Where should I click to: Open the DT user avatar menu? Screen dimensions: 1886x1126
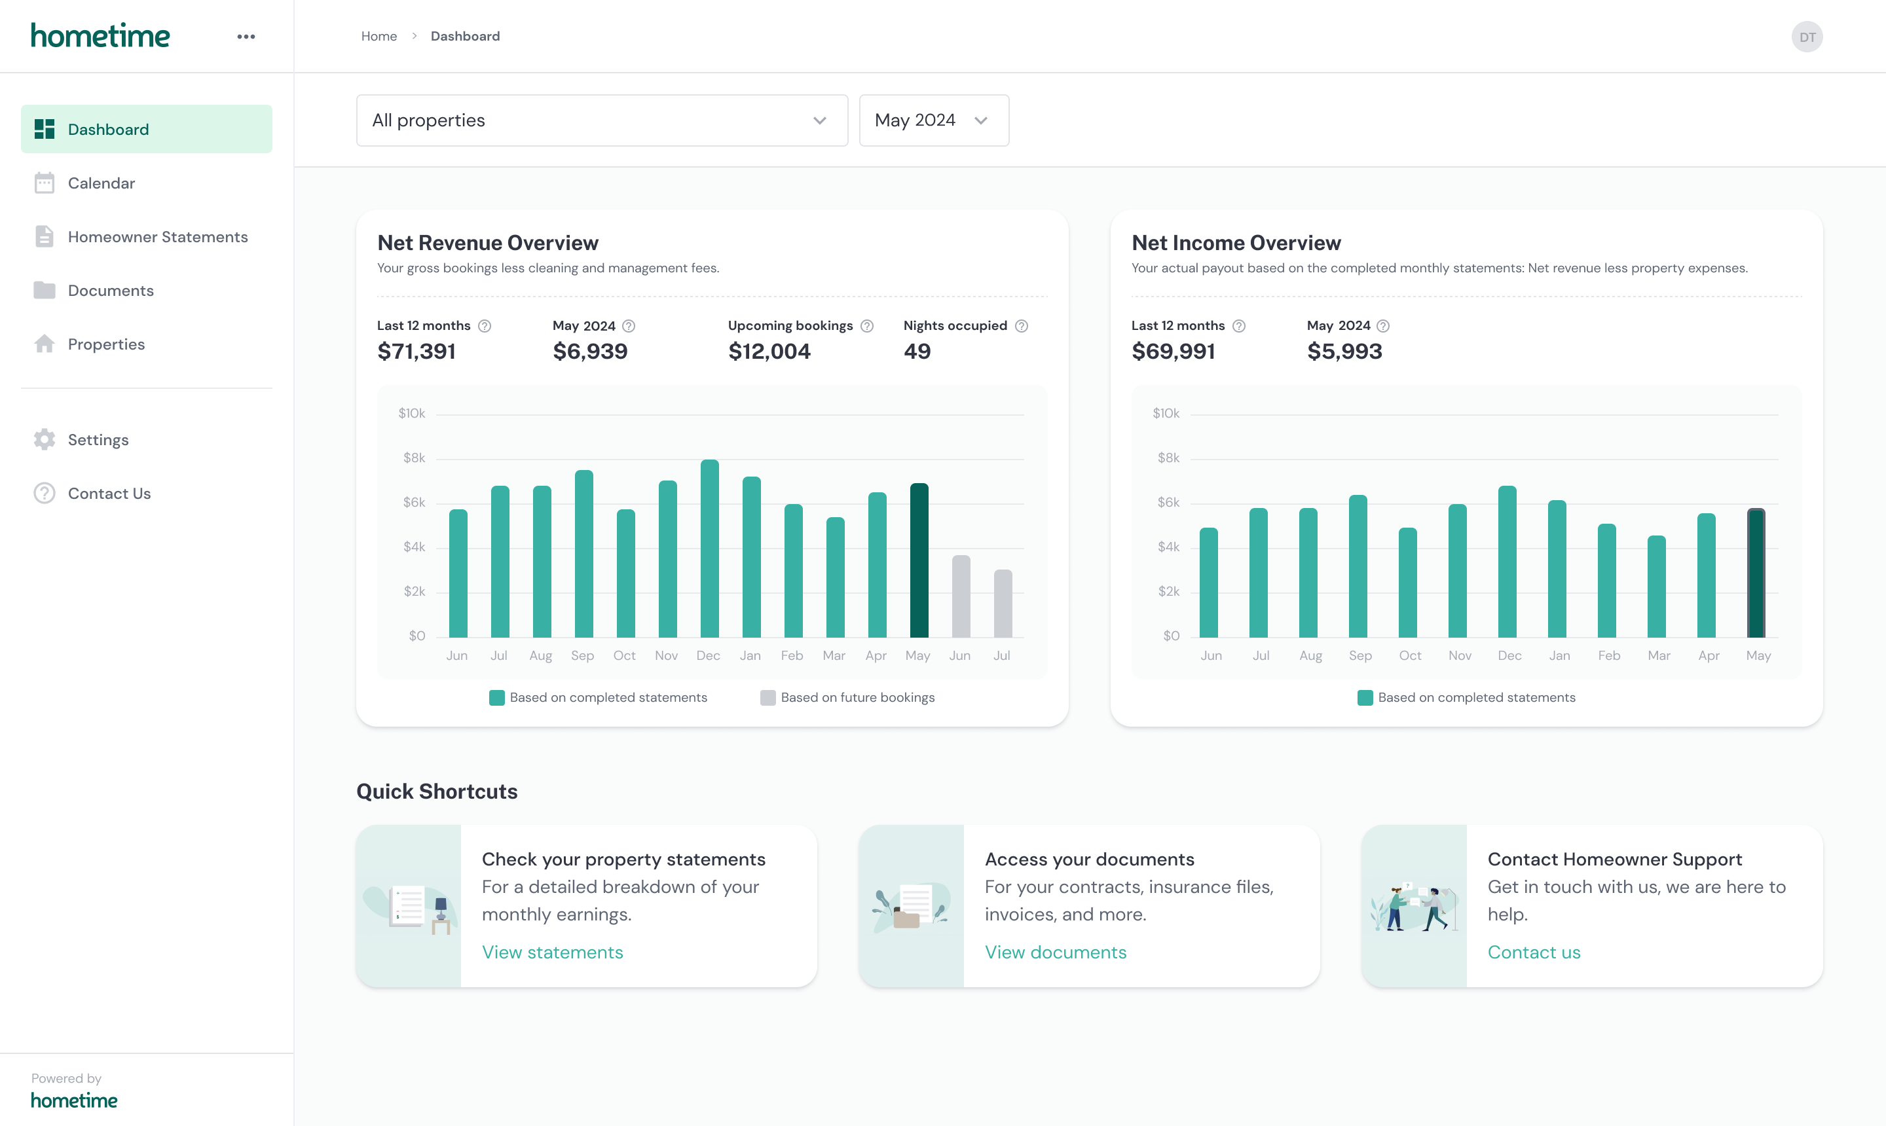[x=1806, y=37]
